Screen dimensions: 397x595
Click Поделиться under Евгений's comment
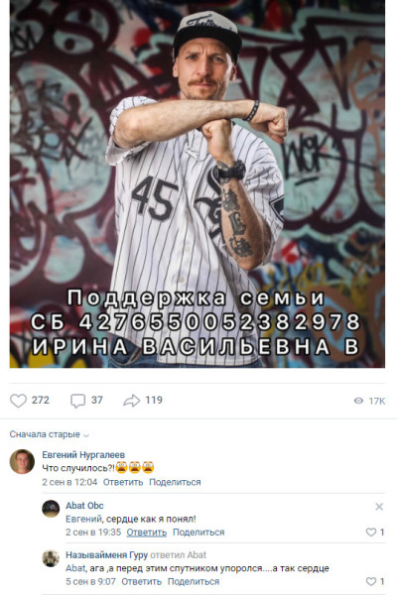175,482
